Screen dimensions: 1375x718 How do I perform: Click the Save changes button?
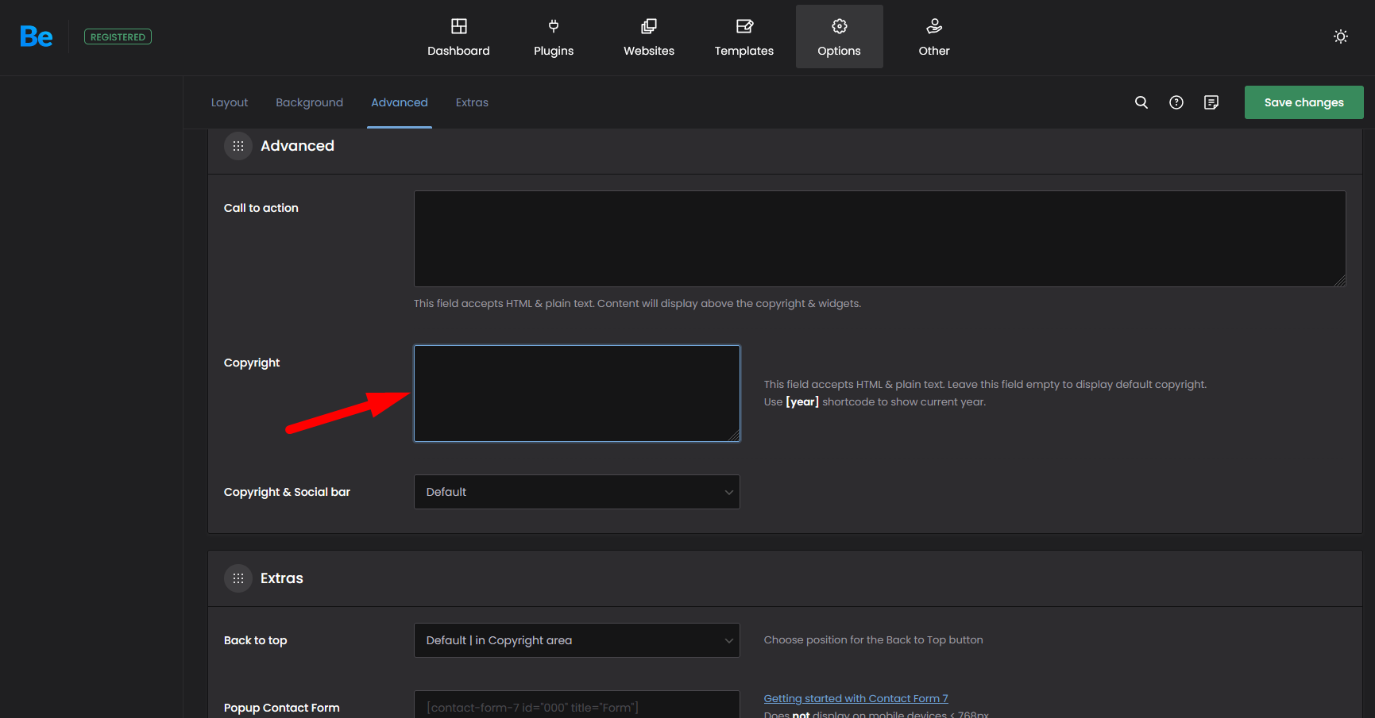pyautogui.click(x=1304, y=102)
